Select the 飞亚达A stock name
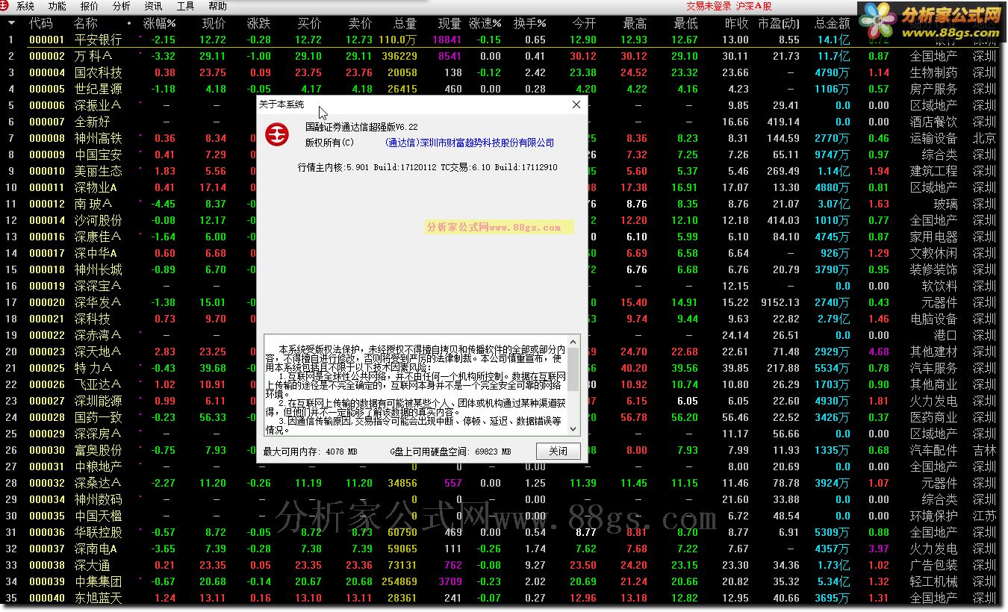The width and height of the screenshot is (1008, 612). (x=97, y=384)
